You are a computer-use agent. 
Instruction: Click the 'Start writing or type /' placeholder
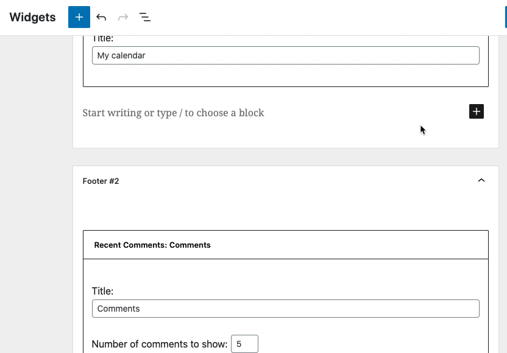point(174,113)
